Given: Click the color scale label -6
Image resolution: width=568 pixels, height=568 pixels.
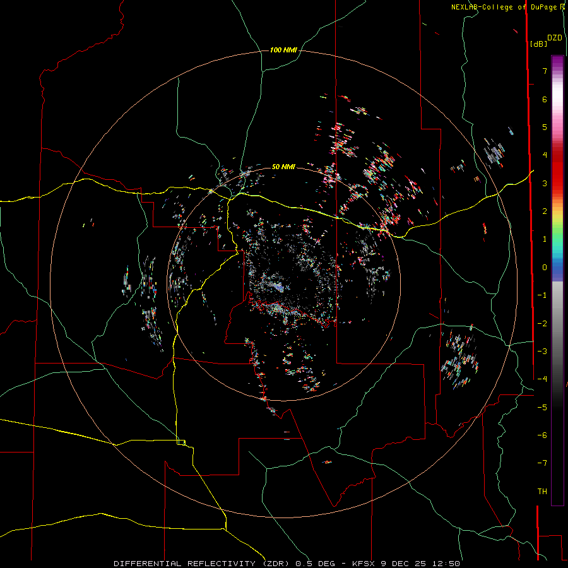Looking at the screenshot, I should pos(542,435).
